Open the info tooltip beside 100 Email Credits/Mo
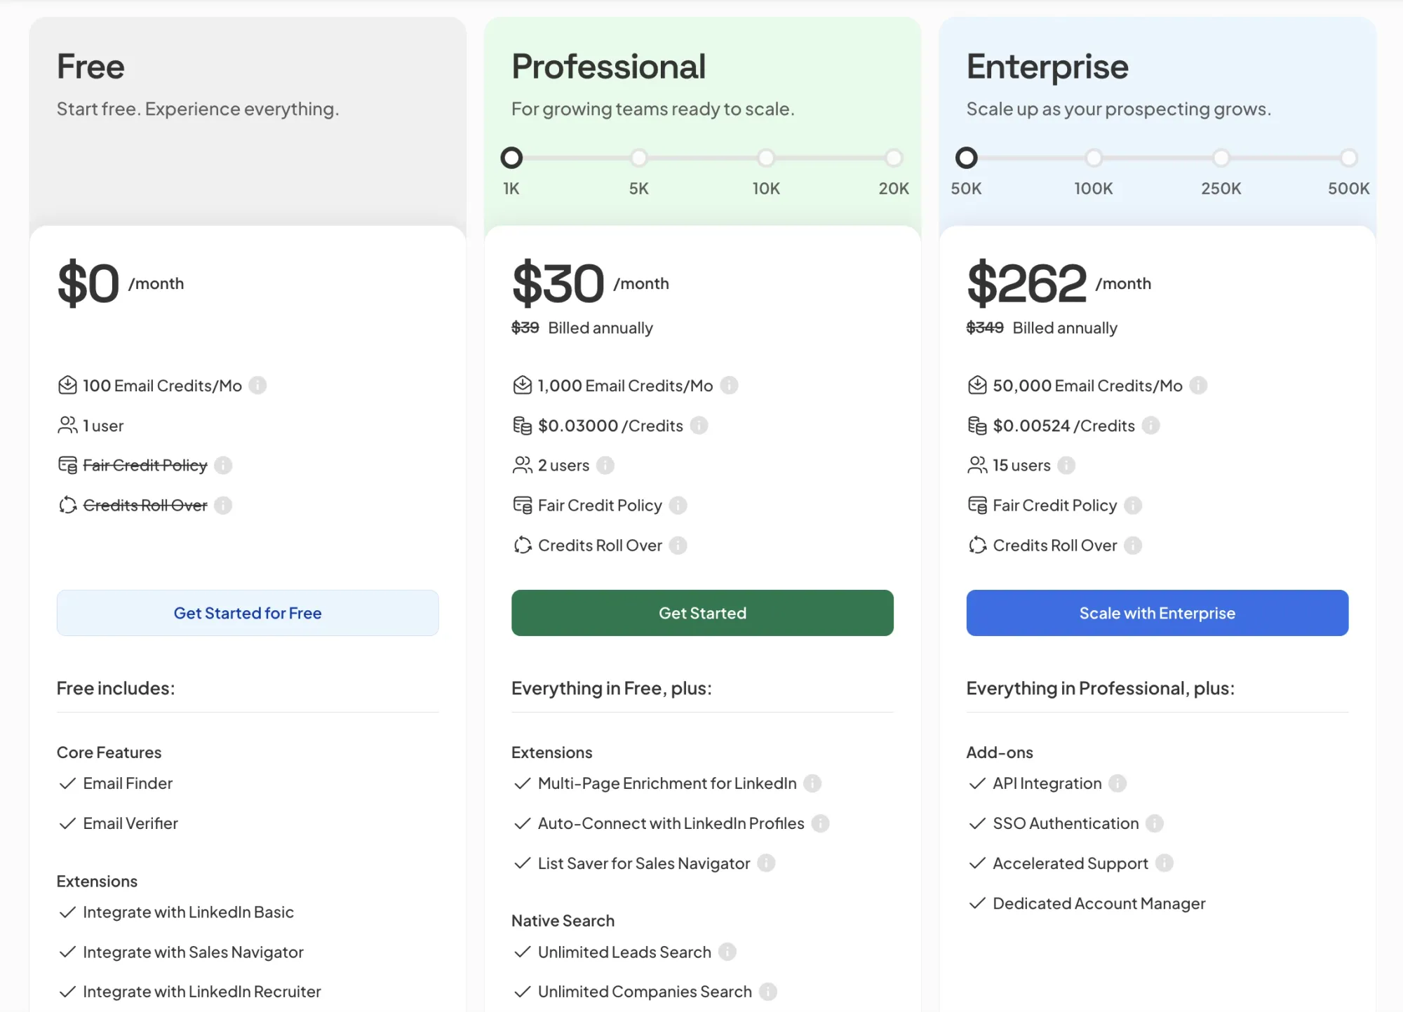 coord(257,385)
